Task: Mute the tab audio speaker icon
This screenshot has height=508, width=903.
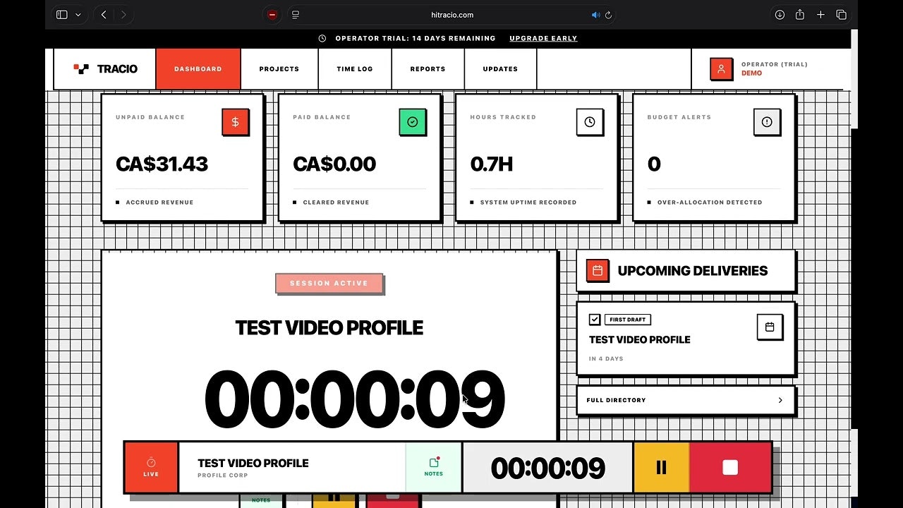Action: coord(595,15)
